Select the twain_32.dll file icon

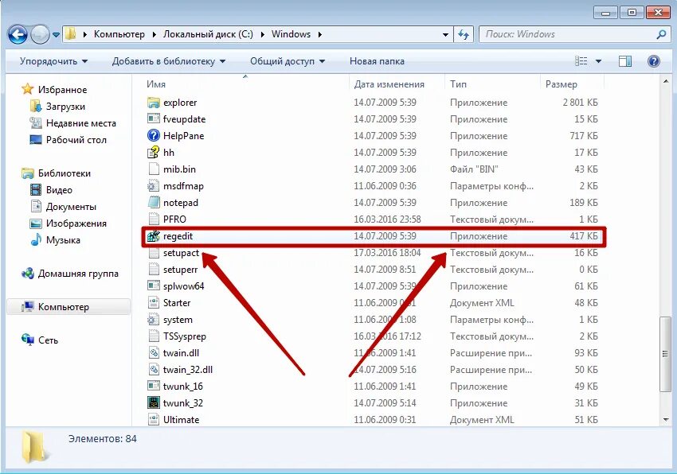pos(153,370)
